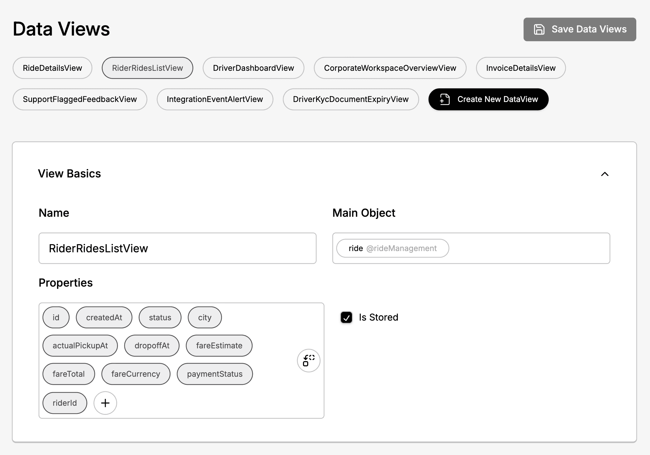
Task: Switch to the SupportFlaggedFeedbackView tab
Action: pyautogui.click(x=79, y=99)
